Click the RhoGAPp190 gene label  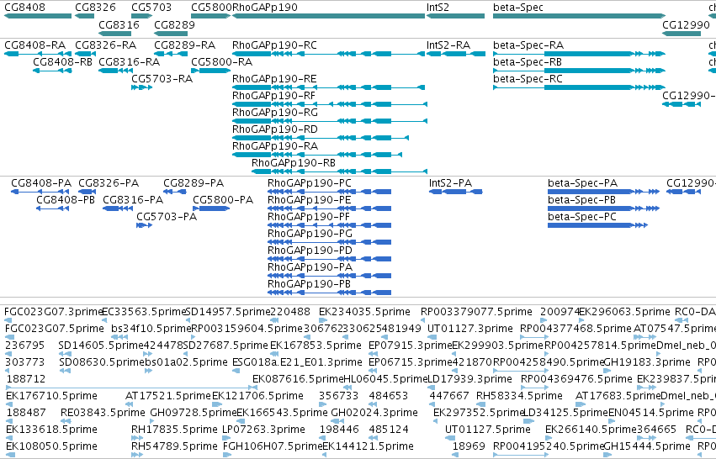click(x=265, y=8)
